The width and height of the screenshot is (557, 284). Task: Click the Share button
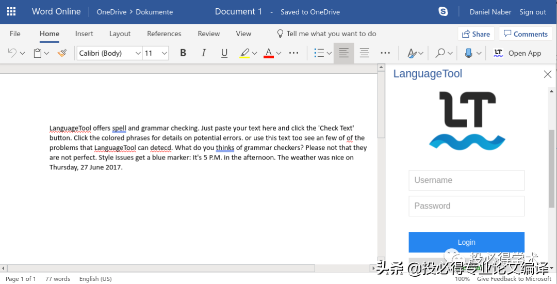[x=476, y=34]
